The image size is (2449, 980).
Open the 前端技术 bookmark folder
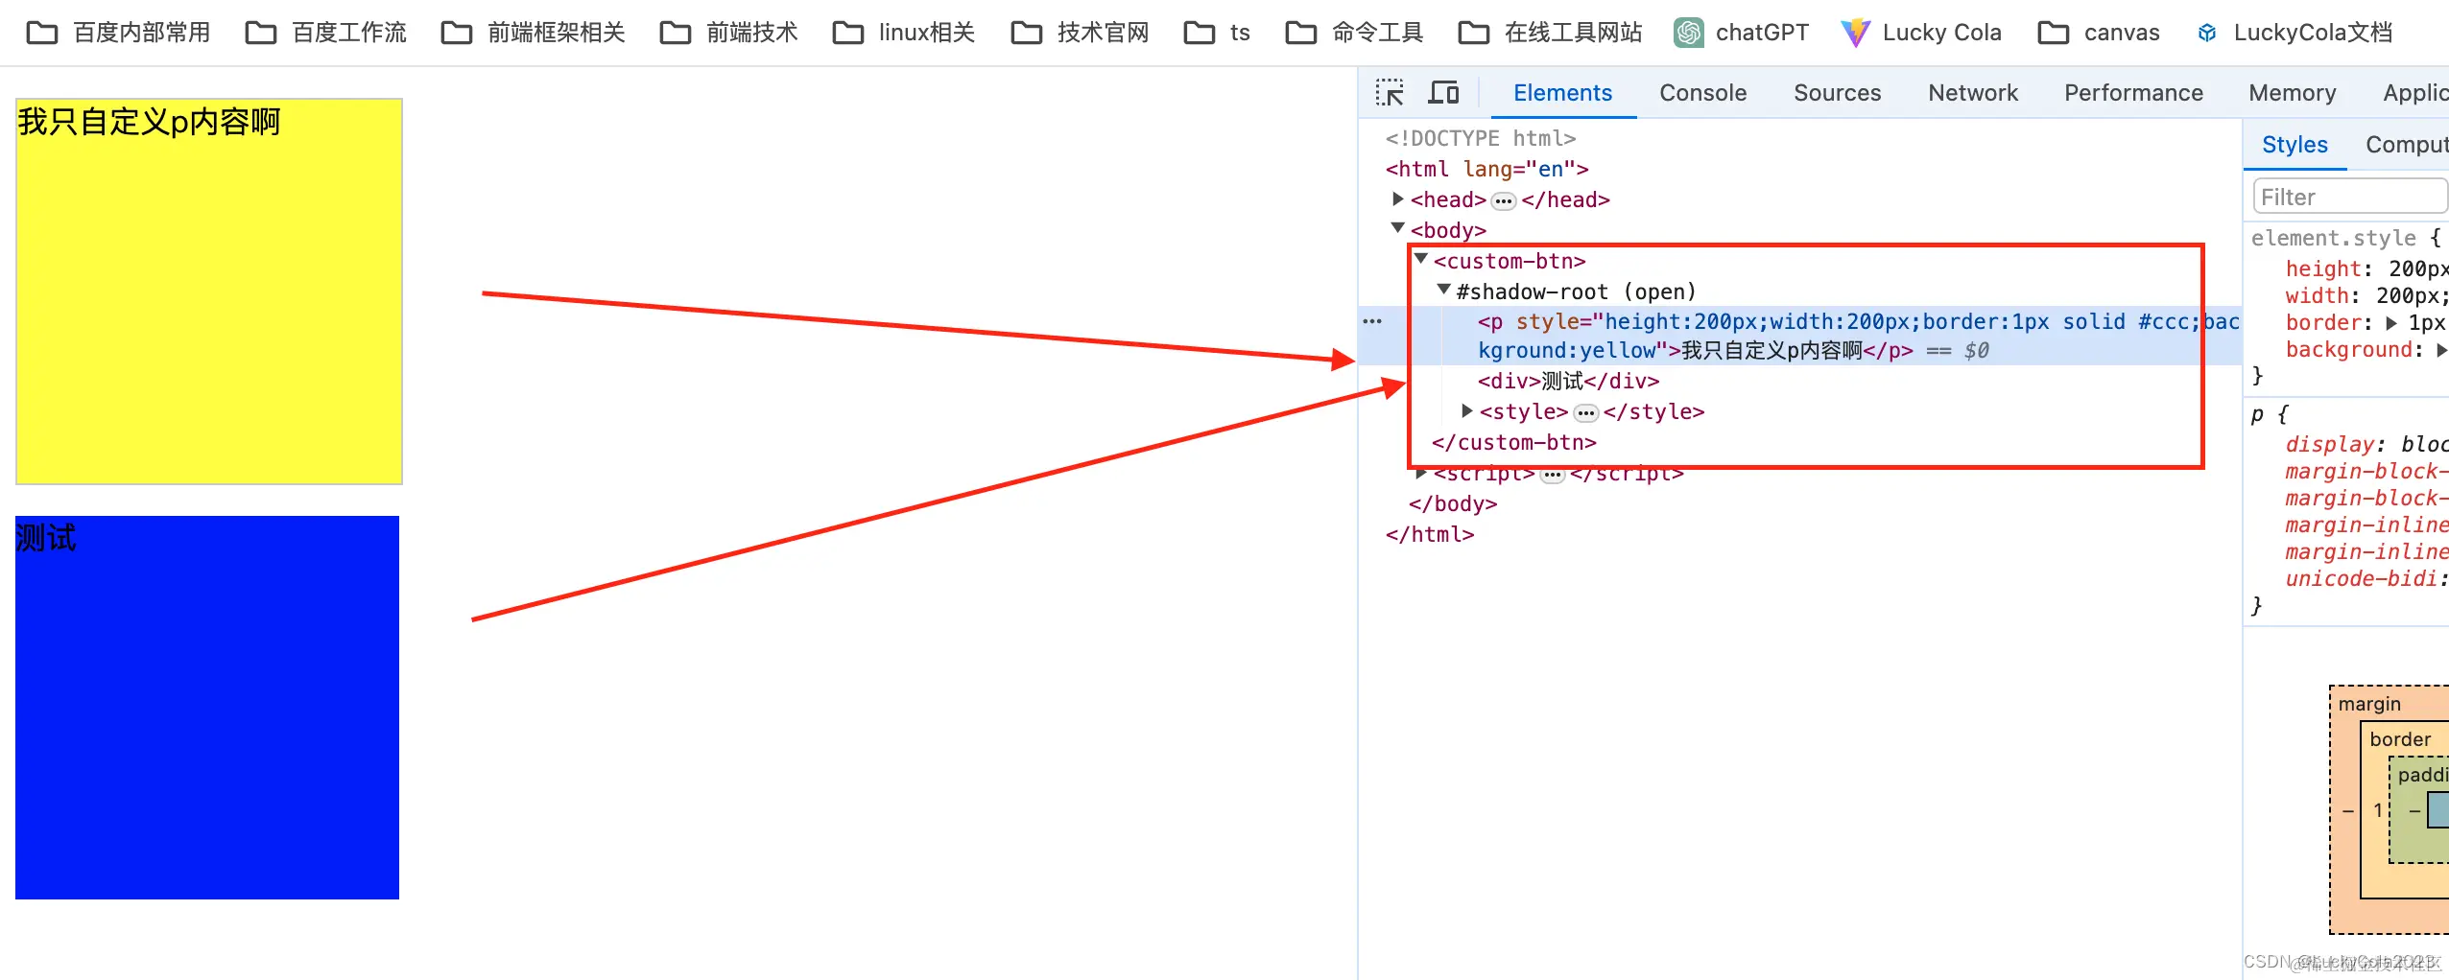pos(729,33)
